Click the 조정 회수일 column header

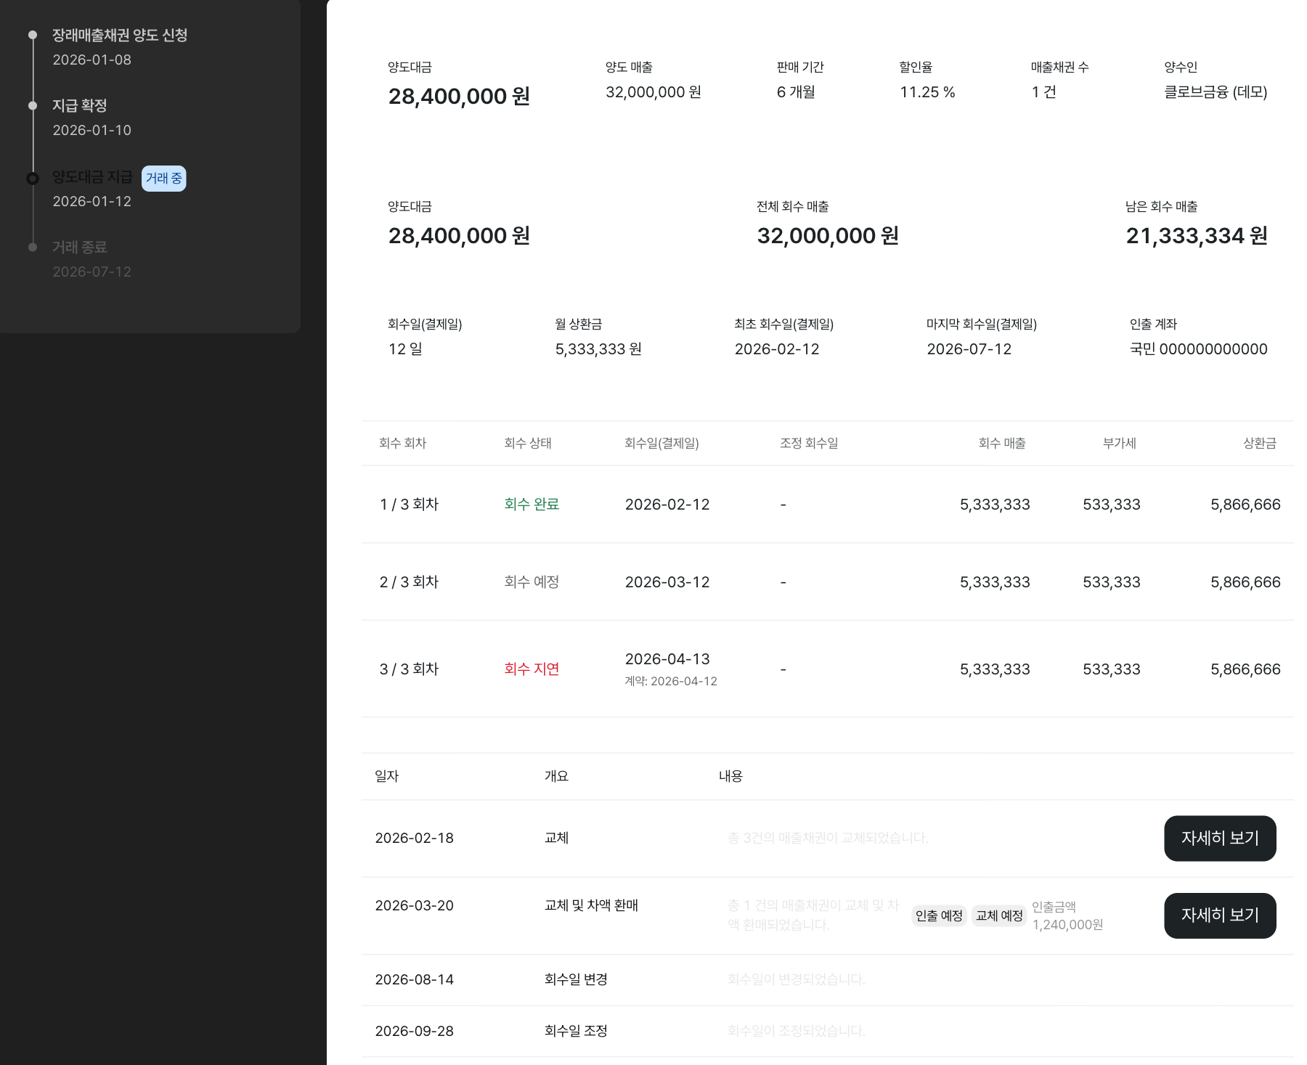tap(809, 444)
